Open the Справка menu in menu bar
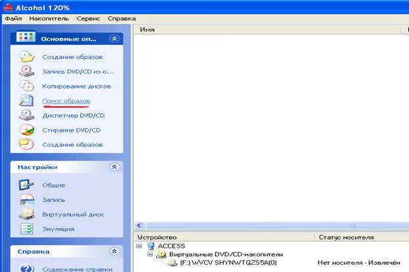 pyautogui.click(x=121, y=18)
